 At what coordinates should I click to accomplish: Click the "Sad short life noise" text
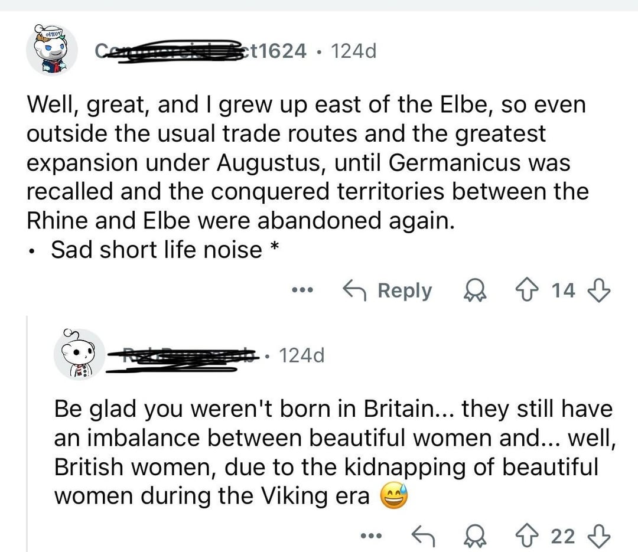157,249
